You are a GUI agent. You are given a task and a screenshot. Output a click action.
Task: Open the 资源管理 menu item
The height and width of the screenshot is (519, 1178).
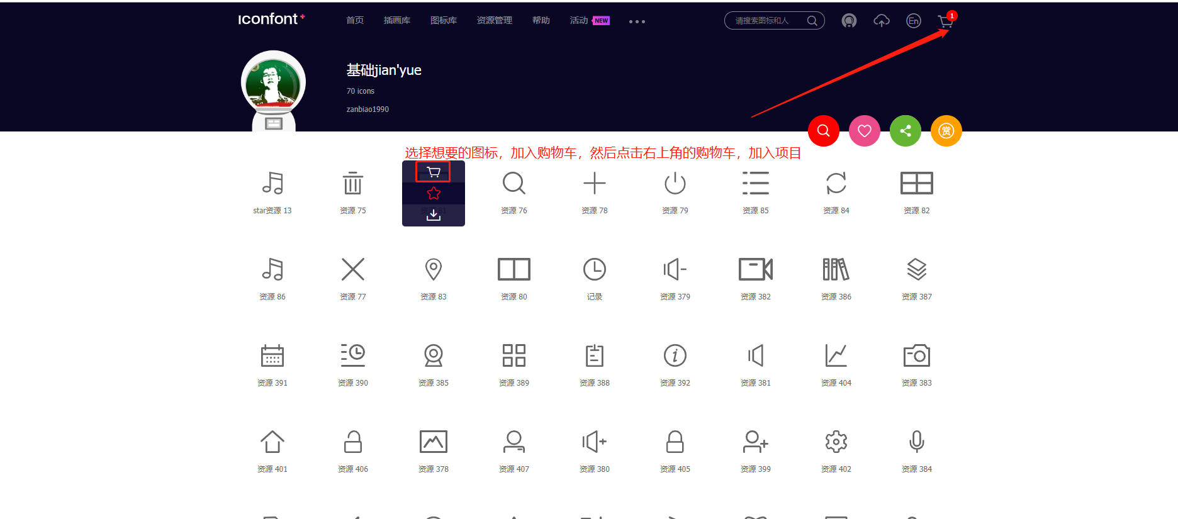[x=495, y=21]
